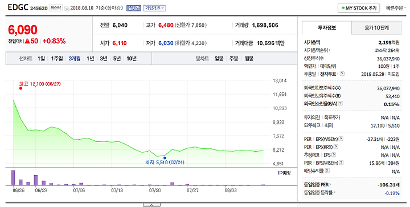Click 52주최고 value 12,100
This screenshot has height=207, width=410.
378,126
